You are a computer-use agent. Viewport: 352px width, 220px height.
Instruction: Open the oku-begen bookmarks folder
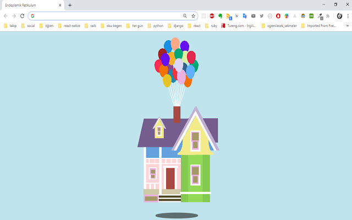(x=111, y=26)
